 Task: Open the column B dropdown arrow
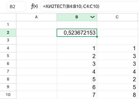[92, 17]
